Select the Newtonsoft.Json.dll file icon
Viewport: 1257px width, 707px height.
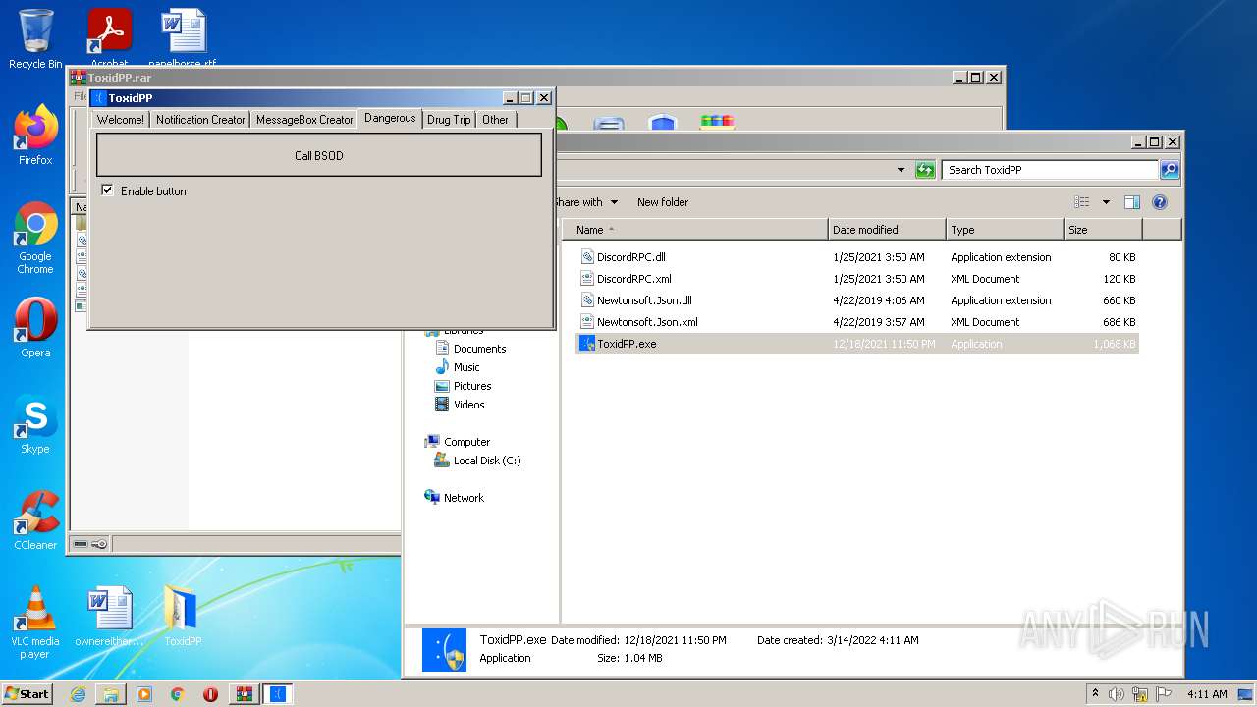[x=587, y=300]
